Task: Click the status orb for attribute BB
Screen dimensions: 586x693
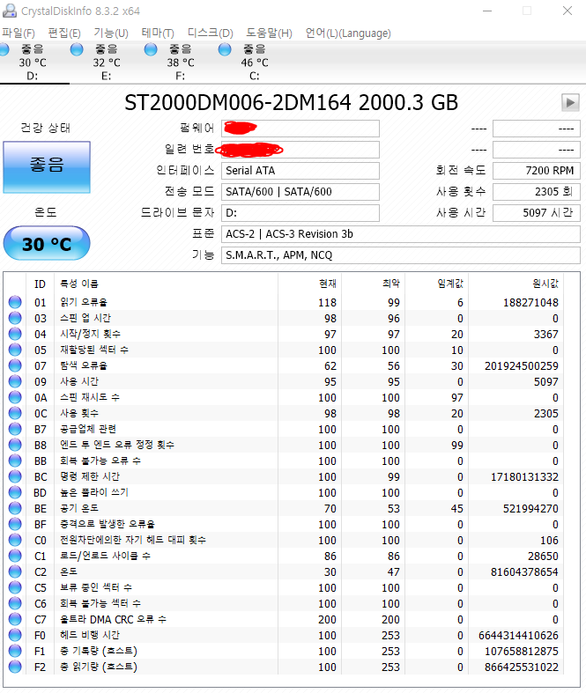Action: pyautogui.click(x=15, y=461)
